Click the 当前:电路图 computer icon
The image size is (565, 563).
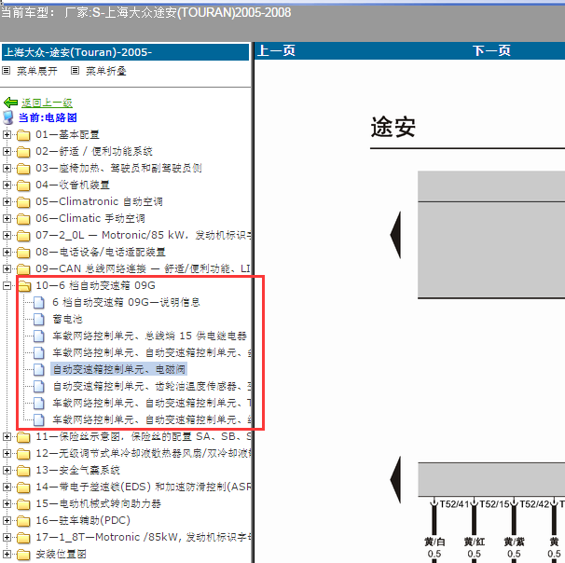[8, 117]
